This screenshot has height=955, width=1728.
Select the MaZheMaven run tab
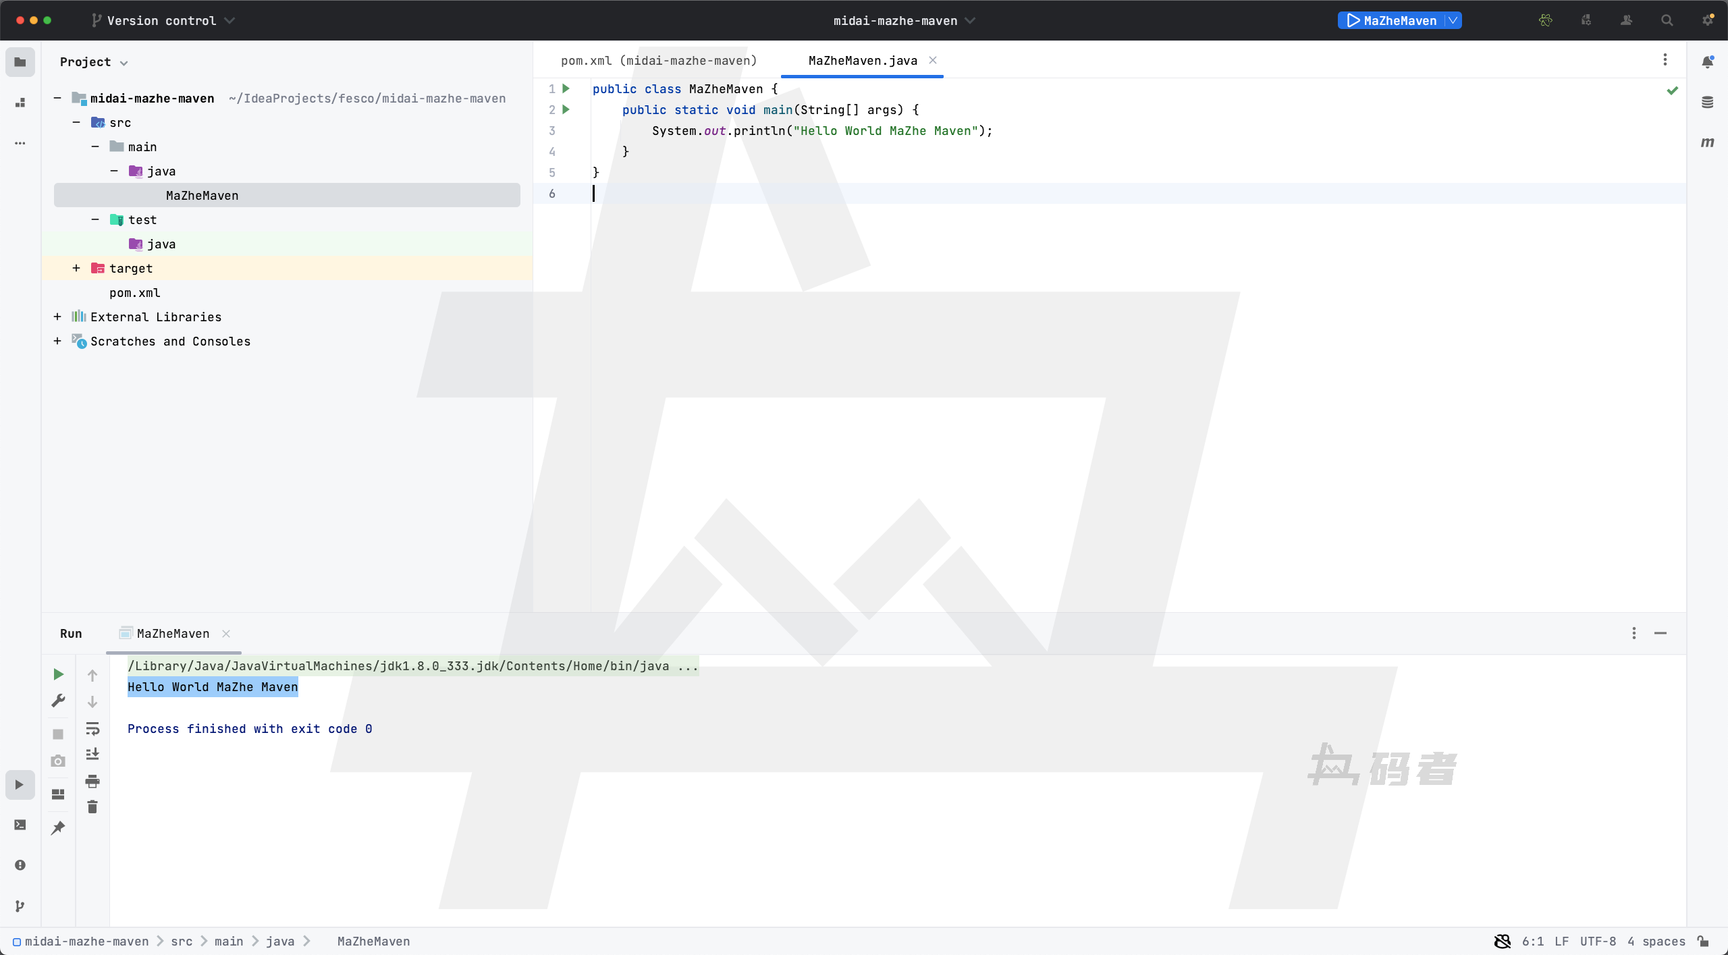click(x=173, y=634)
